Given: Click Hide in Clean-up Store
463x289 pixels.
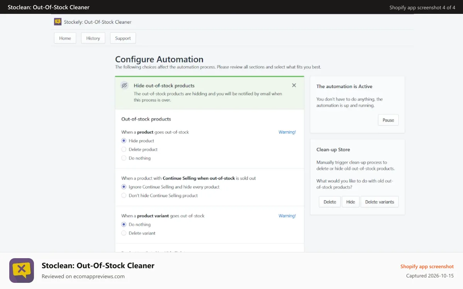Looking at the screenshot, I should (x=351, y=202).
